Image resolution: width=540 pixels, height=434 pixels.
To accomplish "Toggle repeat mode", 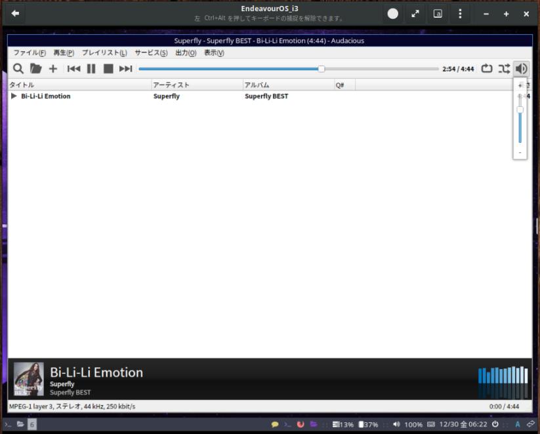I will point(487,68).
